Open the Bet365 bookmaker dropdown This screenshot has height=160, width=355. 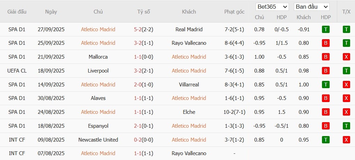point(272,7)
